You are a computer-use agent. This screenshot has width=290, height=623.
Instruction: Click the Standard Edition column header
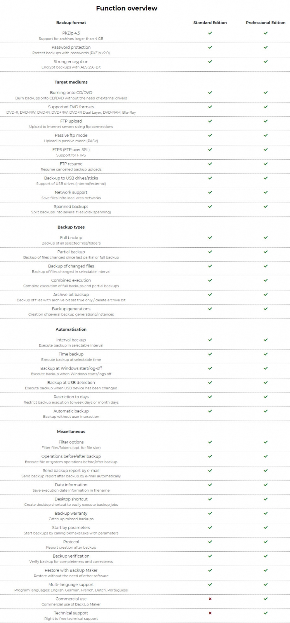[210, 23]
